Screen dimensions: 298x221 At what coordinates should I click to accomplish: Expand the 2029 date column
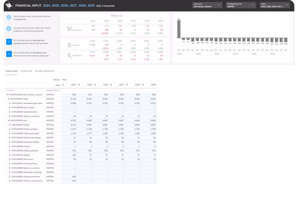click(143, 85)
